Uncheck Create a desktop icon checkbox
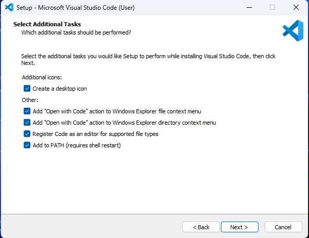 point(27,89)
